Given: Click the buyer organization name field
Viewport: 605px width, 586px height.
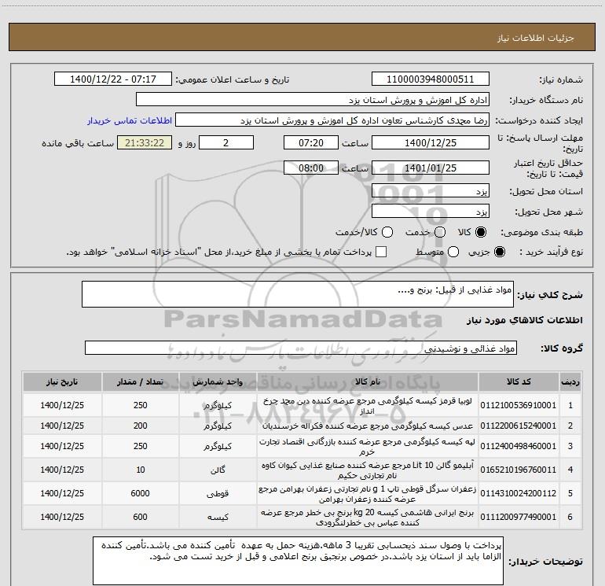Looking at the screenshot, I should [x=313, y=99].
